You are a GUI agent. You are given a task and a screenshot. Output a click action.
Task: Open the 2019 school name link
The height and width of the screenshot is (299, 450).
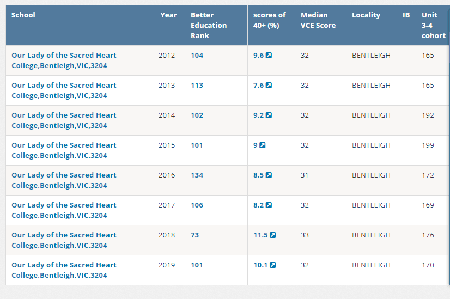click(64, 270)
